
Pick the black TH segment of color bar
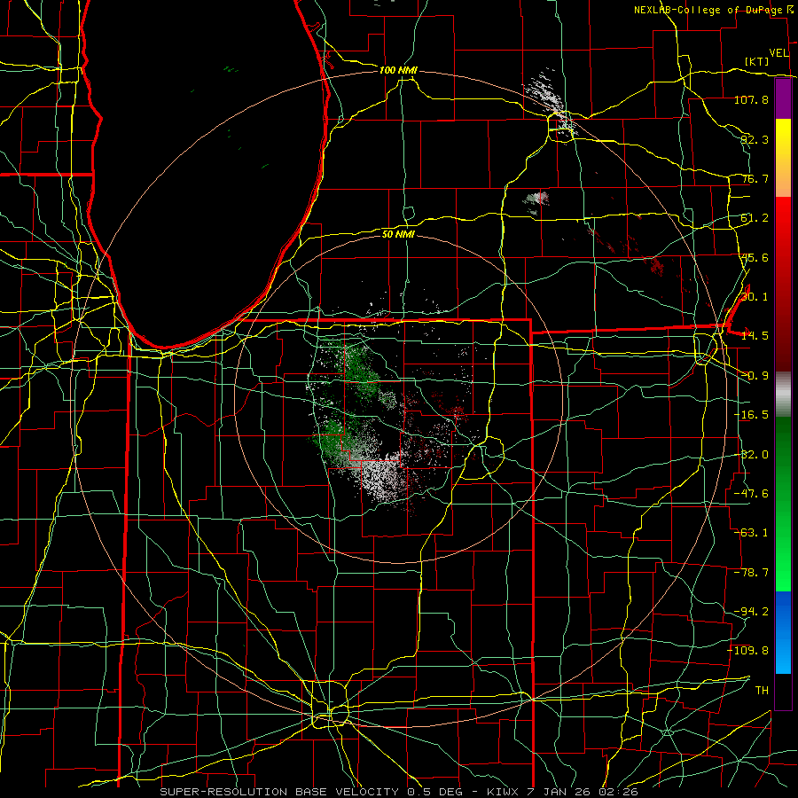pyautogui.click(x=783, y=691)
